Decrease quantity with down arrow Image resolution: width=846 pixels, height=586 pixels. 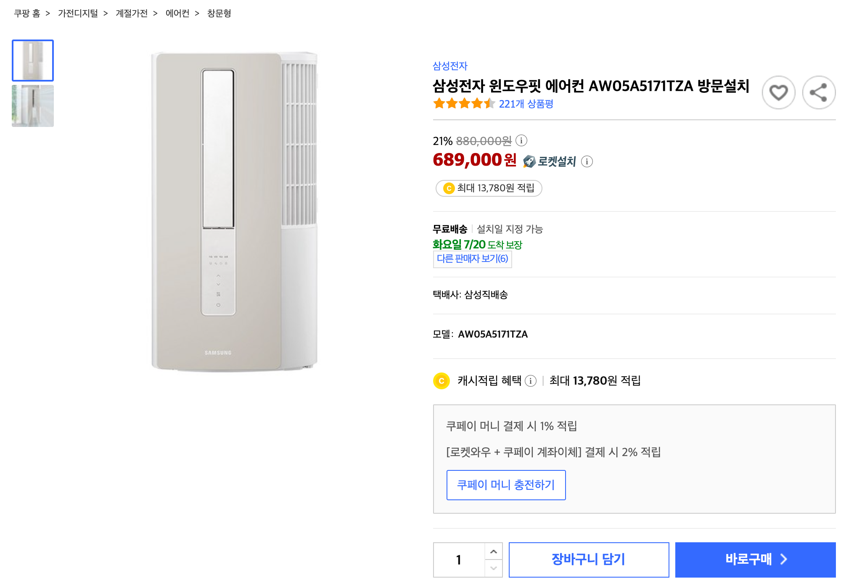pos(494,568)
